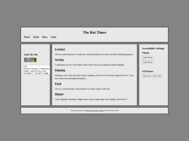
Task: Open the Food section heading link
Action: [58, 84]
